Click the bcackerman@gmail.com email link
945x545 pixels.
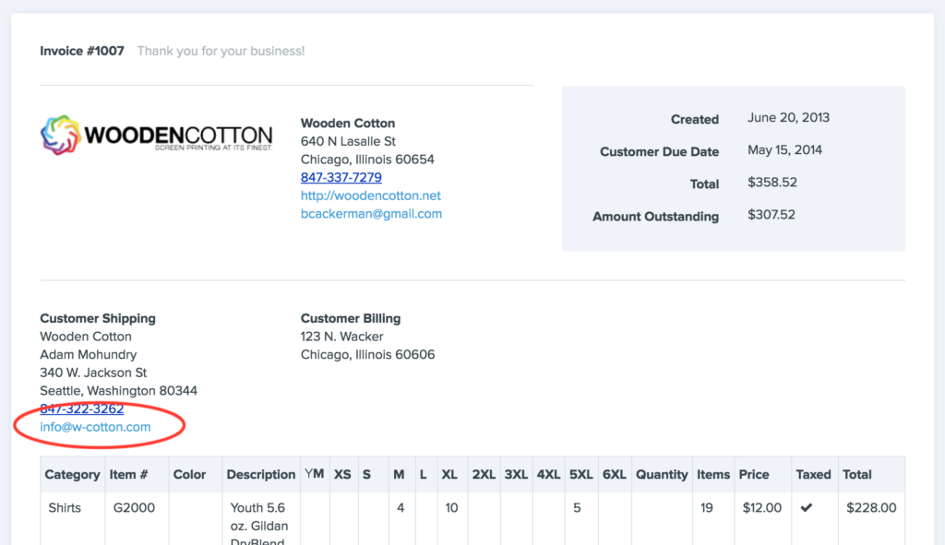click(x=371, y=214)
